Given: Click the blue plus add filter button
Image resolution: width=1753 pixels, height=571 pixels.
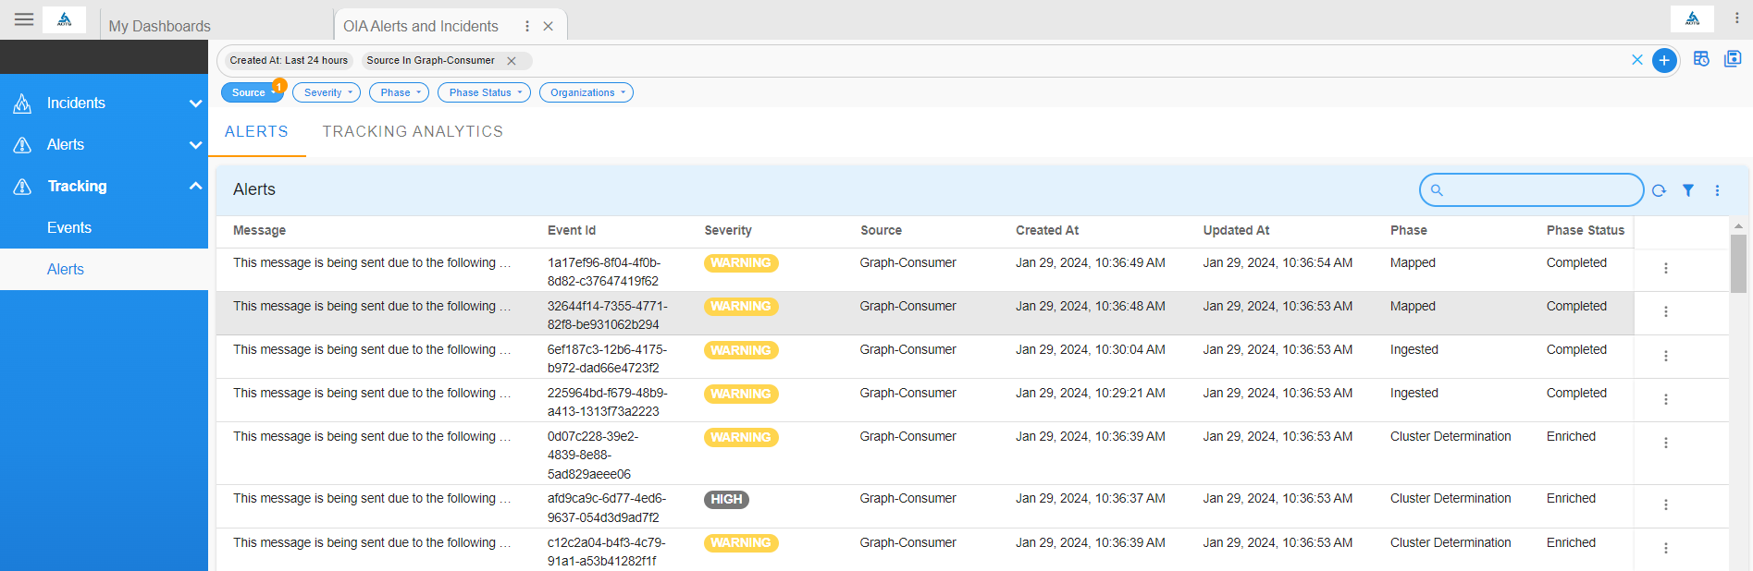Looking at the screenshot, I should click(1664, 60).
